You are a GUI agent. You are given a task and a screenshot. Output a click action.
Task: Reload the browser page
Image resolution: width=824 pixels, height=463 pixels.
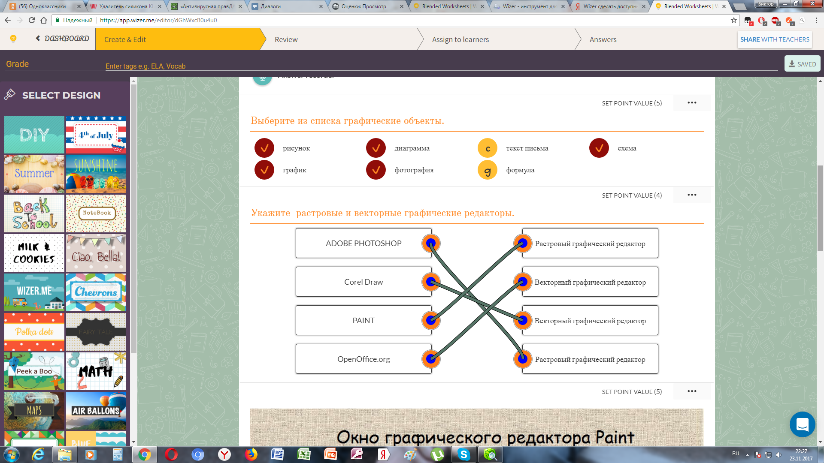(31, 20)
